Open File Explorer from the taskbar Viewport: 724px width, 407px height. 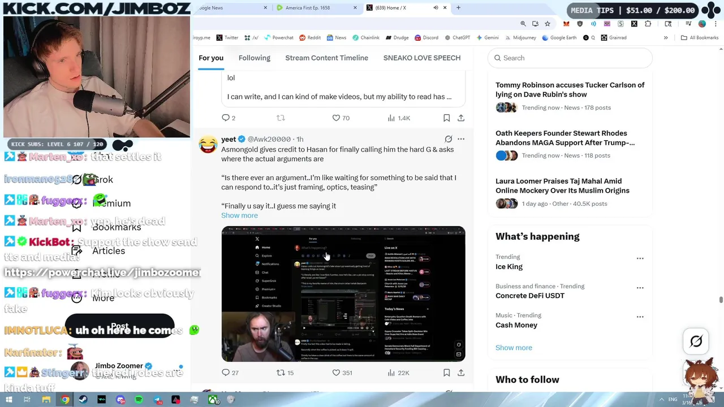click(46, 400)
